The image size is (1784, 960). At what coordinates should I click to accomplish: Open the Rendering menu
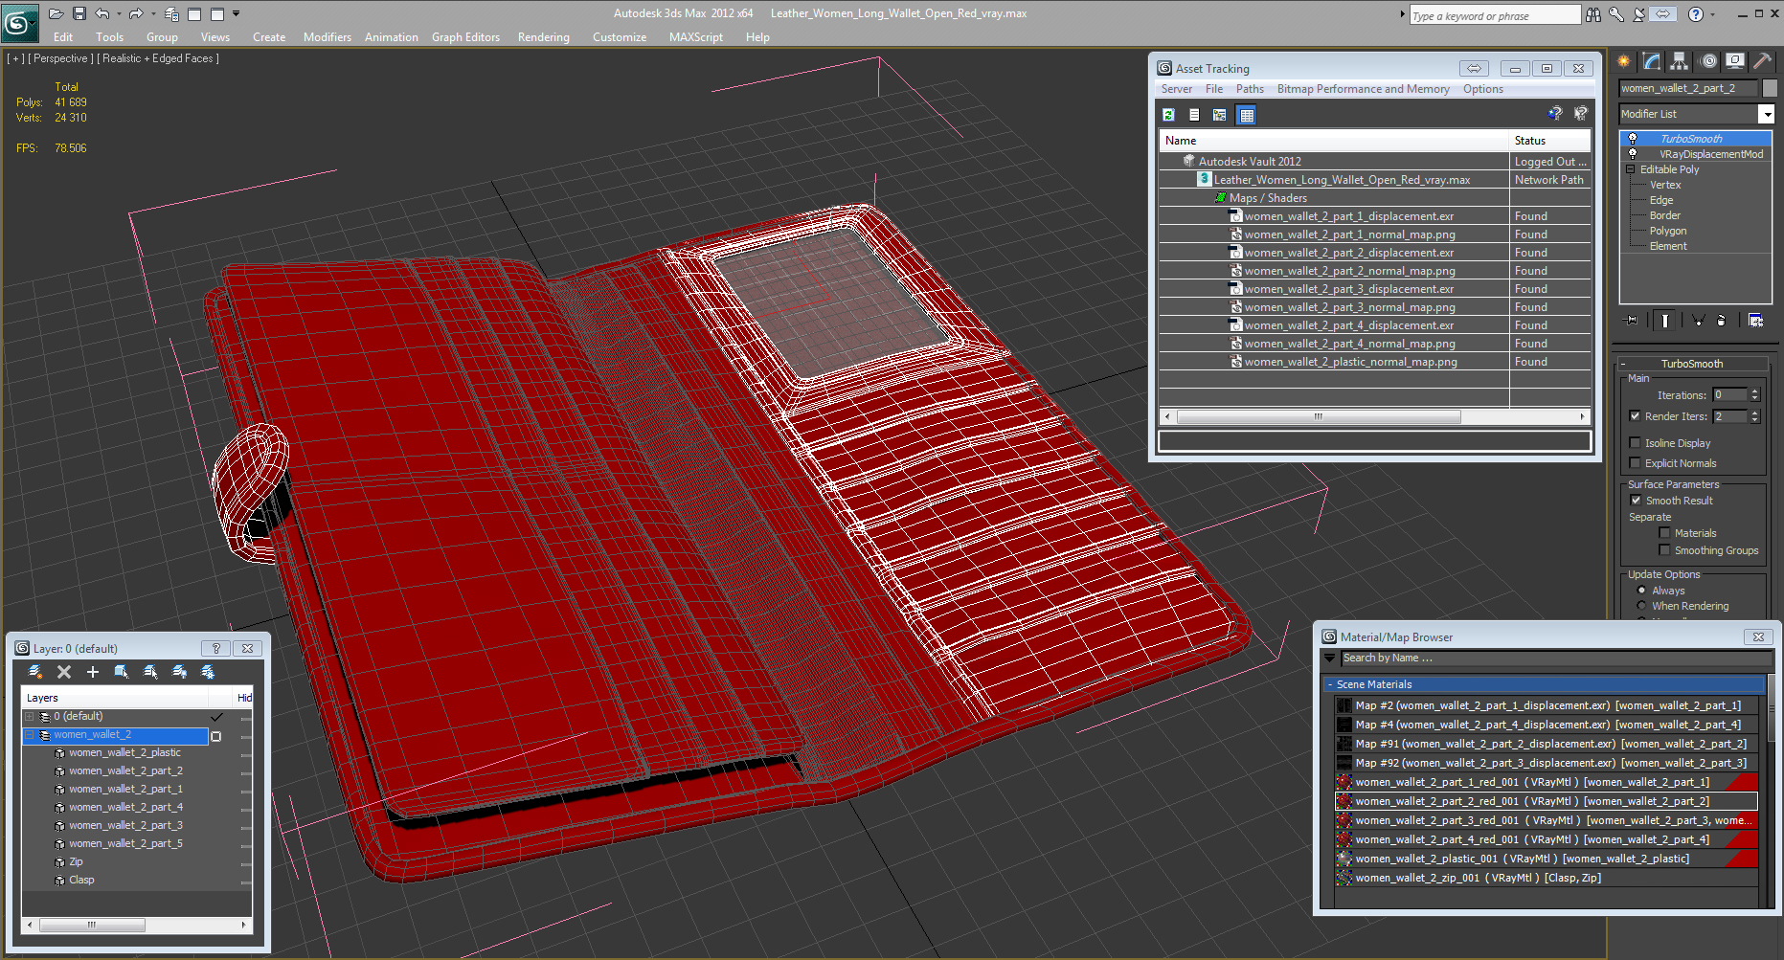[543, 37]
